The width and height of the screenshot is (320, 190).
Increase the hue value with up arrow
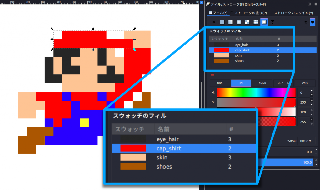pyautogui.click(x=312, y=91)
